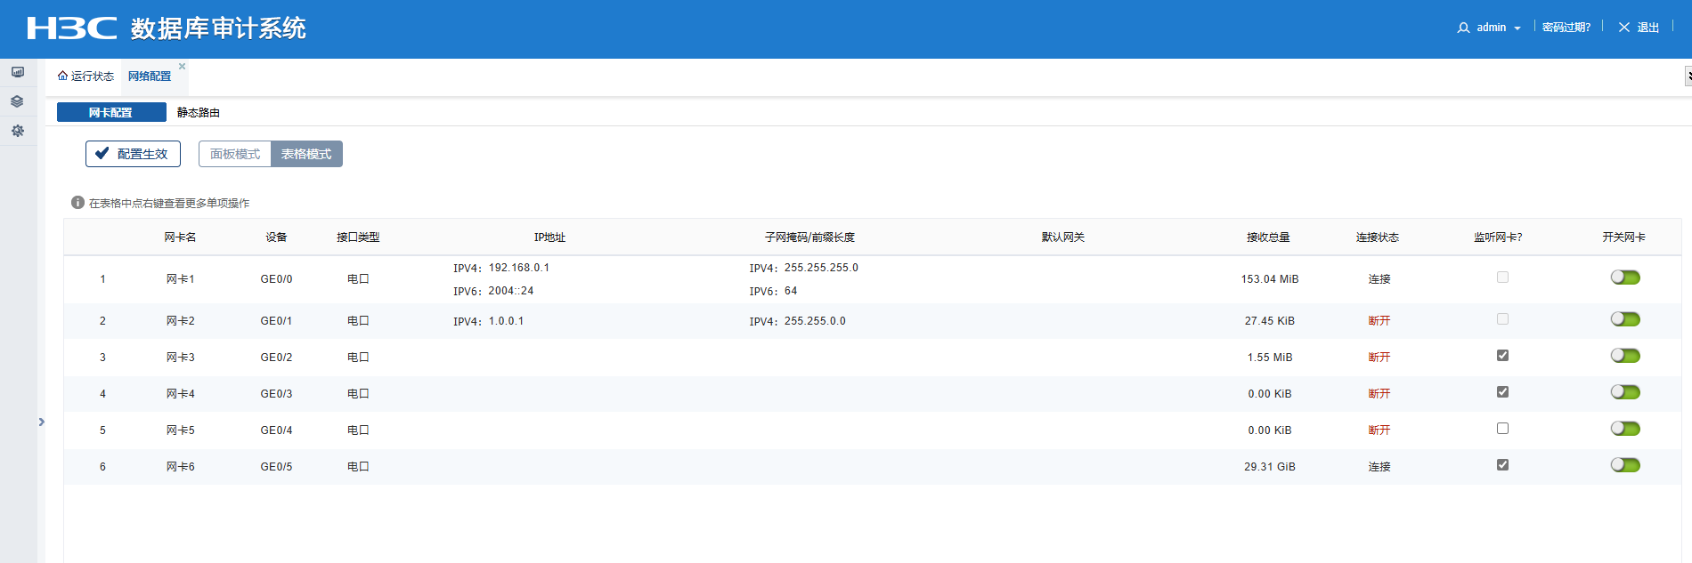The image size is (1692, 563).
Task: Select the GE0/4 device cell
Action: click(276, 430)
